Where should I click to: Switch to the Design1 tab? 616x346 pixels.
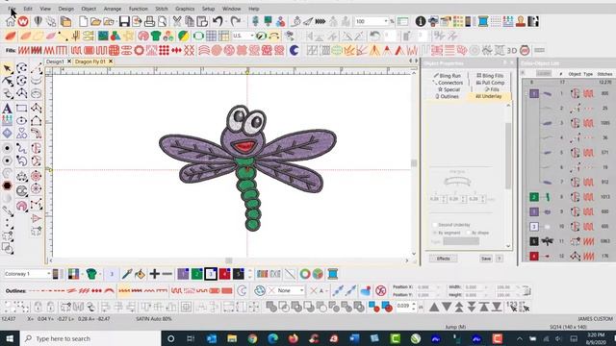(55, 62)
